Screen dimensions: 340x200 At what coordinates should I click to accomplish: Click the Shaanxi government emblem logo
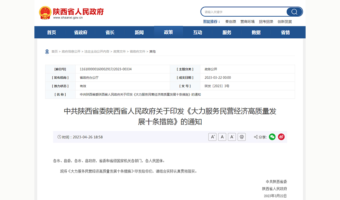[45, 13]
